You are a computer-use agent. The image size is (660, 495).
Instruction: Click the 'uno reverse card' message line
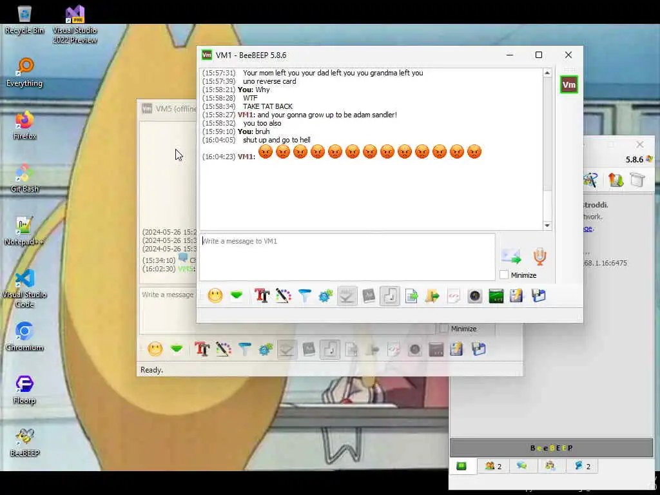[269, 81]
